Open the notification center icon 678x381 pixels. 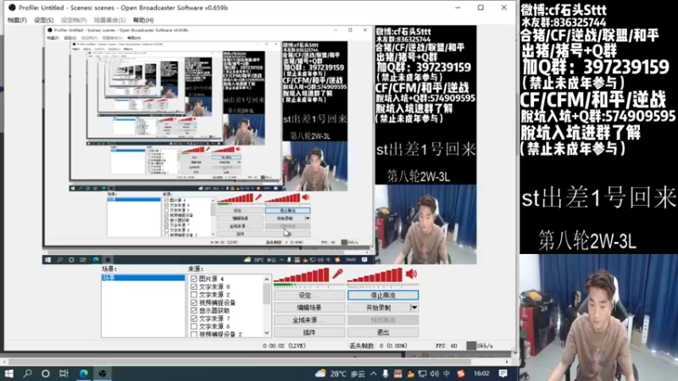[503, 373]
